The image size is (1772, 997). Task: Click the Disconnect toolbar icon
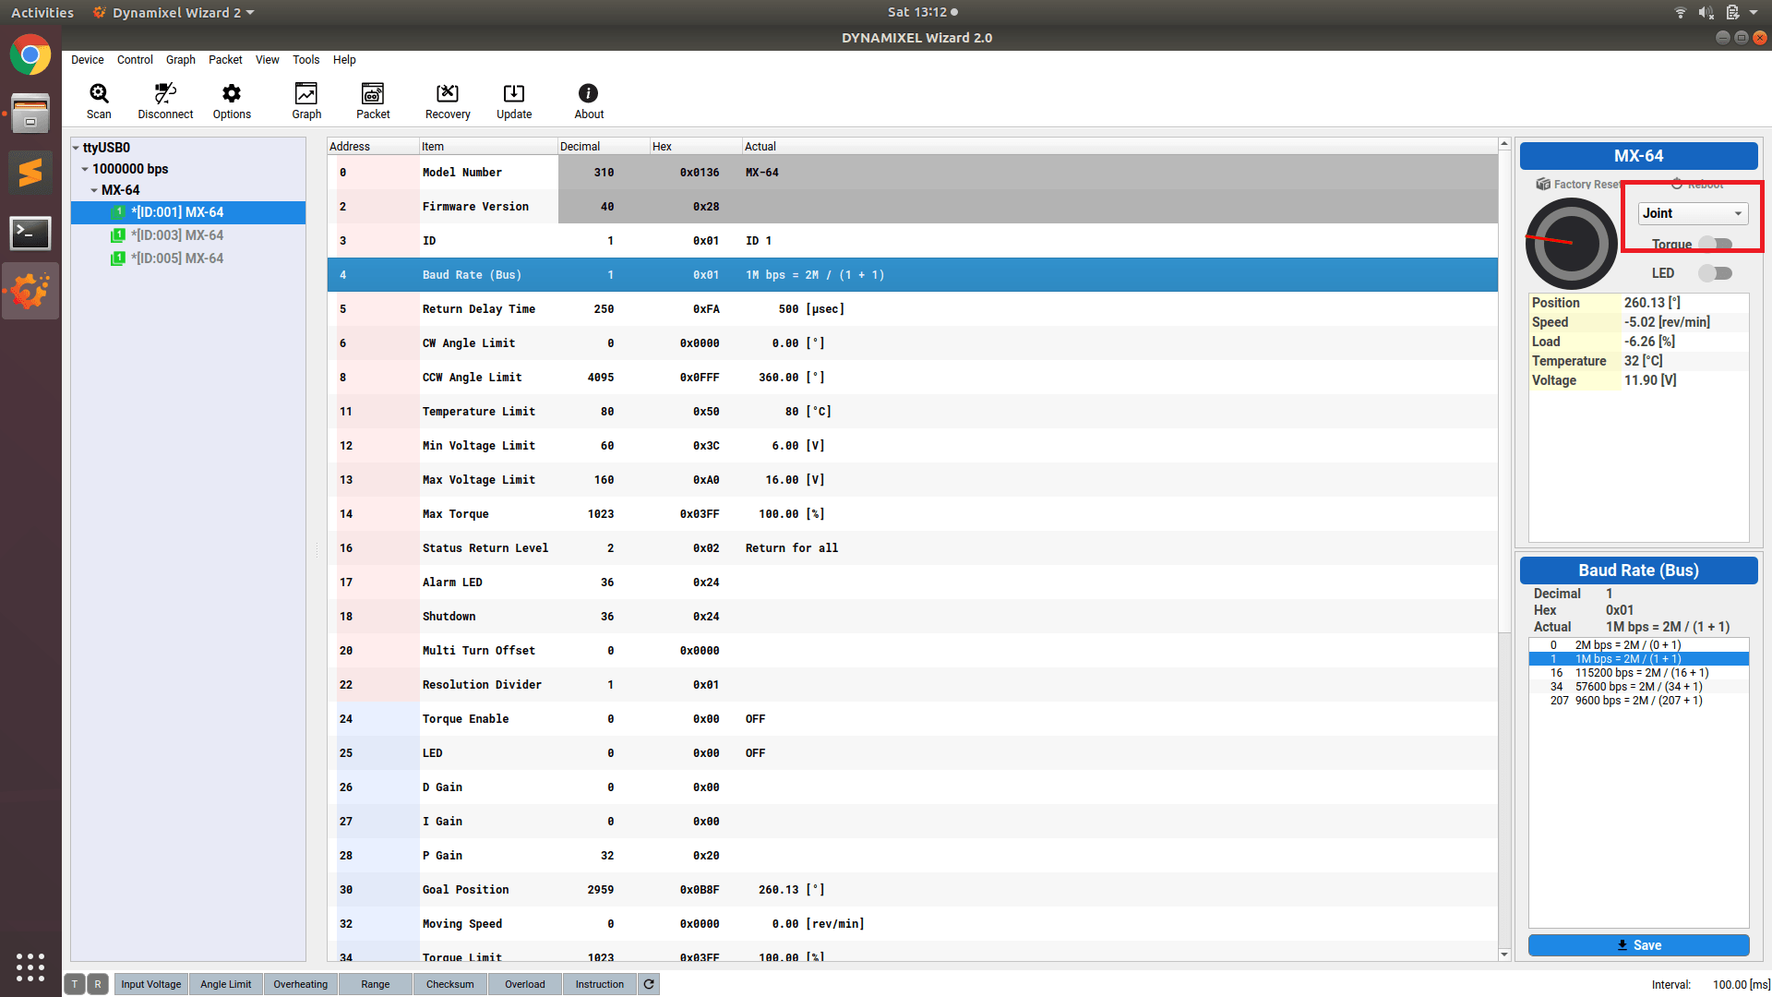coord(165,101)
